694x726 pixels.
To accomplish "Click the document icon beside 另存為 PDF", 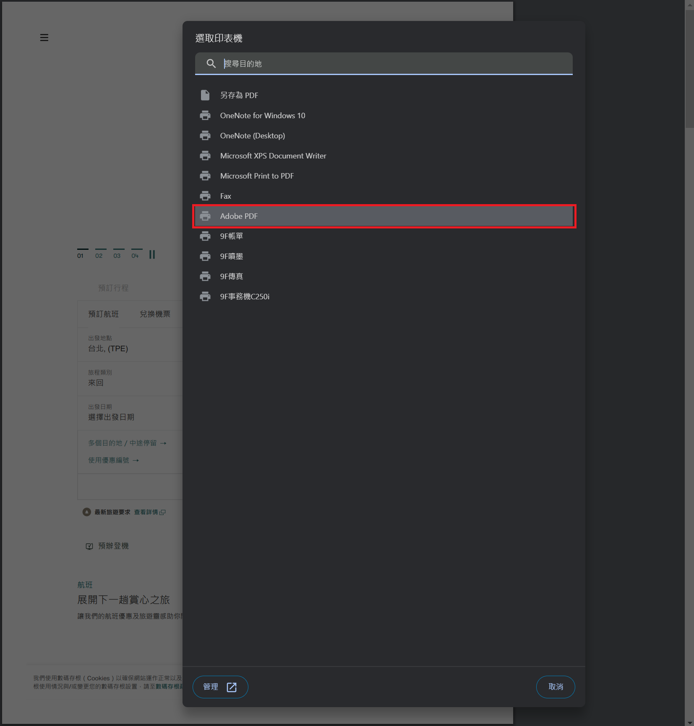I will point(205,95).
